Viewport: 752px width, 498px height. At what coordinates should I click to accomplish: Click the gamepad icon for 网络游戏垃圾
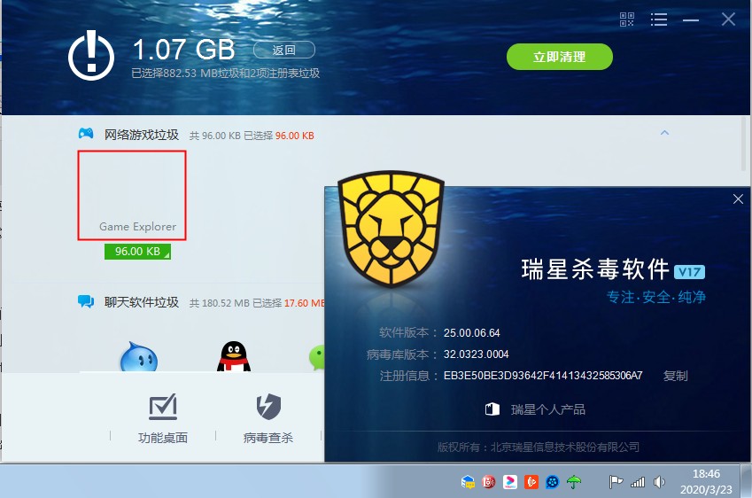pos(86,134)
